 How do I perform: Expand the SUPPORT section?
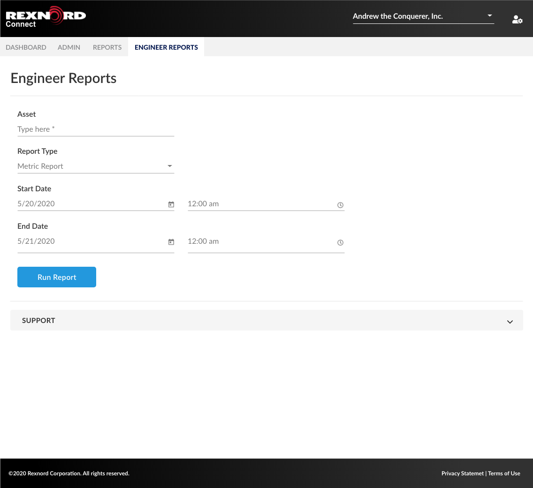[266, 320]
